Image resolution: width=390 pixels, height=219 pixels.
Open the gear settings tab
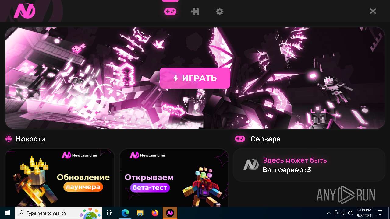(x=220, y=12)
